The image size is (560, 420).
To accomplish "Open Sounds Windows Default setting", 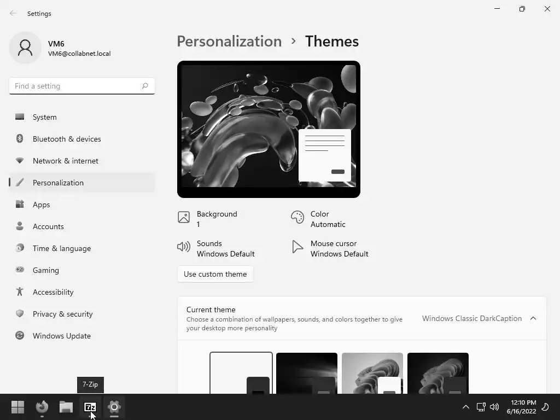I will (x=216, y=249).
